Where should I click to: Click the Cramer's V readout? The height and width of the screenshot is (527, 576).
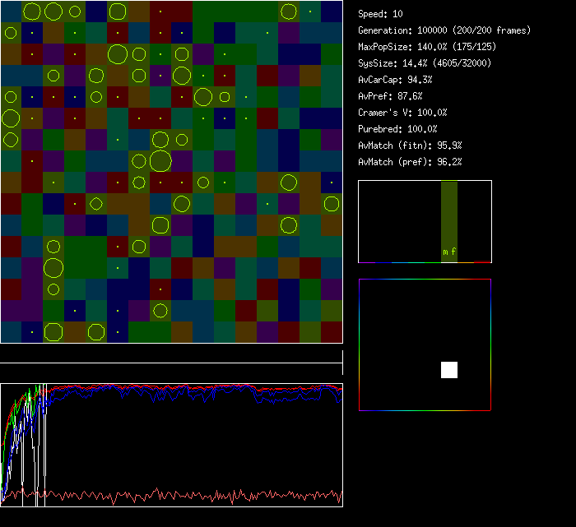pos(402,113)
